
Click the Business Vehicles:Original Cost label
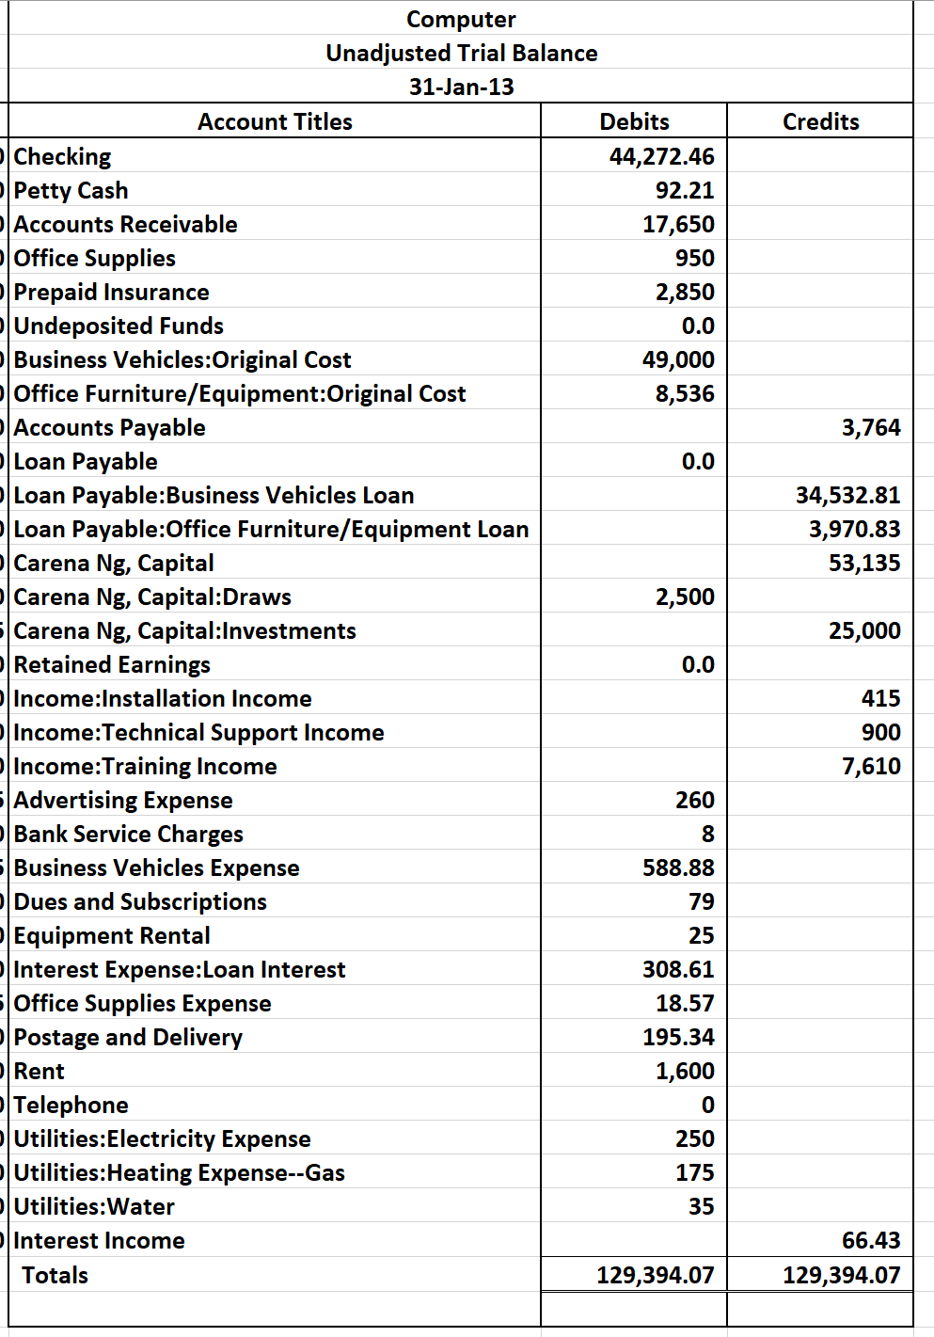[181, 359]
